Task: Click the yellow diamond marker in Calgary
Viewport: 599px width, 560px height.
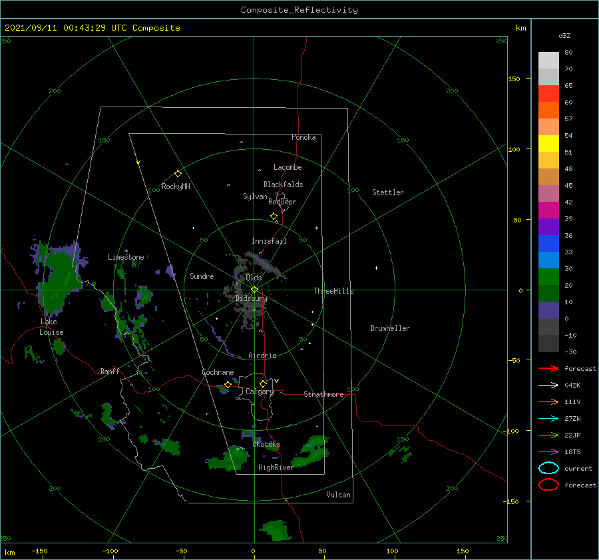Action: pos(263,384)
